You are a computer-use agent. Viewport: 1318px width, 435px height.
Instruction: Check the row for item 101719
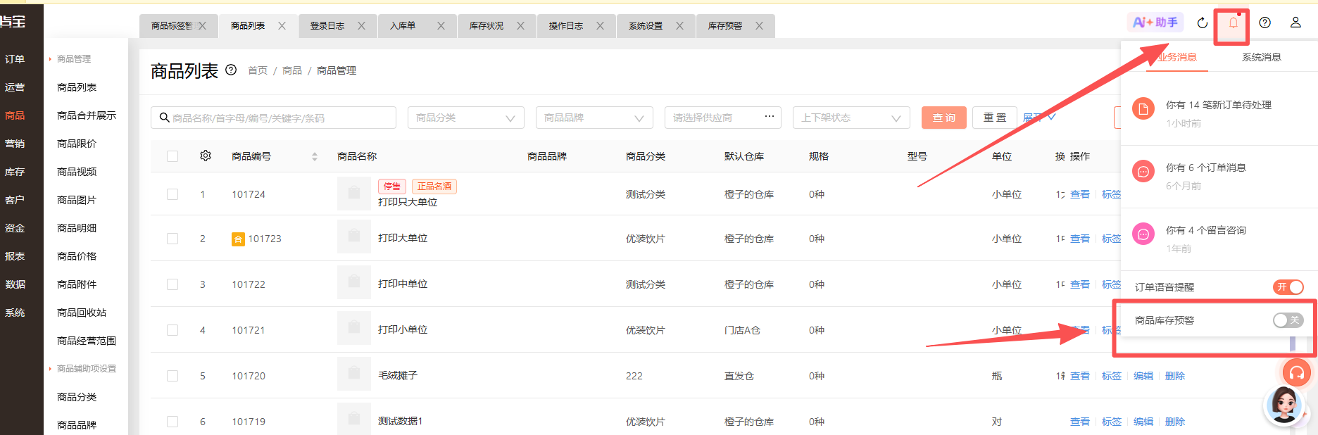(172, 422)
